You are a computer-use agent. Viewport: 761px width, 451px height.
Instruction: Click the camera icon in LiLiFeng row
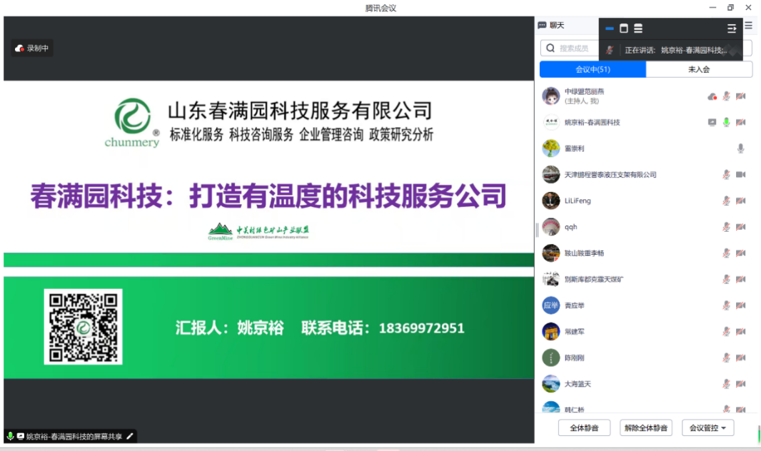point(740,201)
